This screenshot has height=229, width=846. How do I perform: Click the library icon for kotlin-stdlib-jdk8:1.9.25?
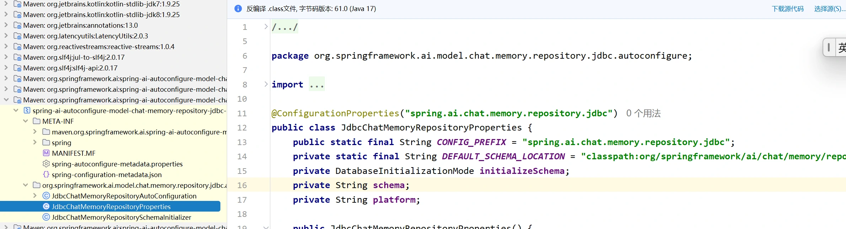17,15
